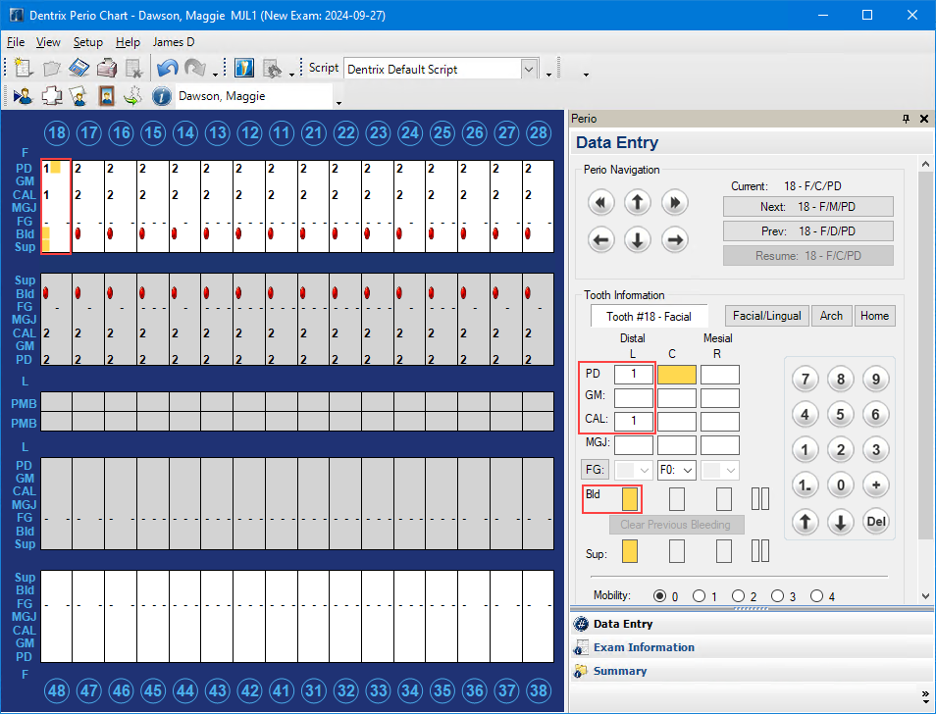Click the Undo arrow in toolbar
This screenshot has height=714, width=936.
point(167,69)
